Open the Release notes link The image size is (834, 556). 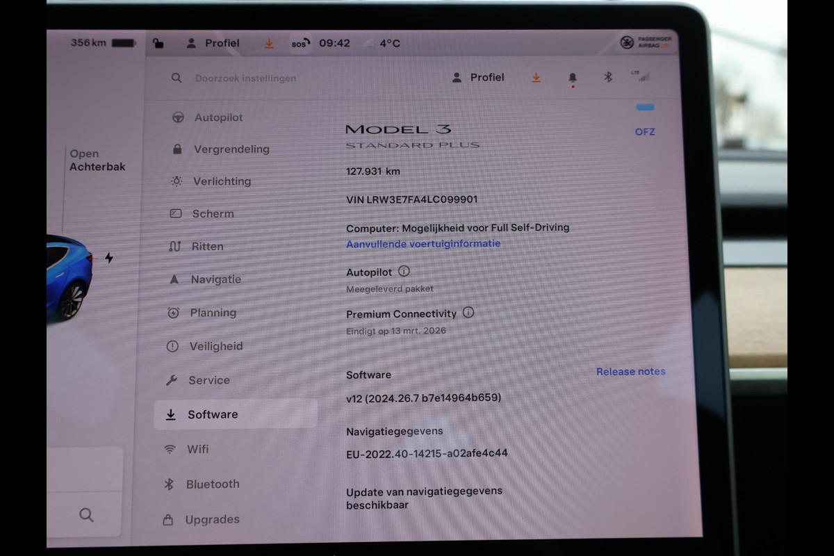pos(630,372)
